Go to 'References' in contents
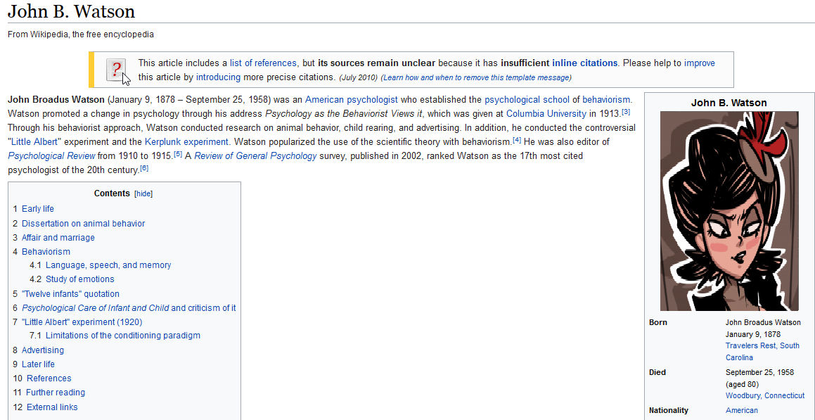This screenshot has height=420, width=815. [x=49, y=378]
